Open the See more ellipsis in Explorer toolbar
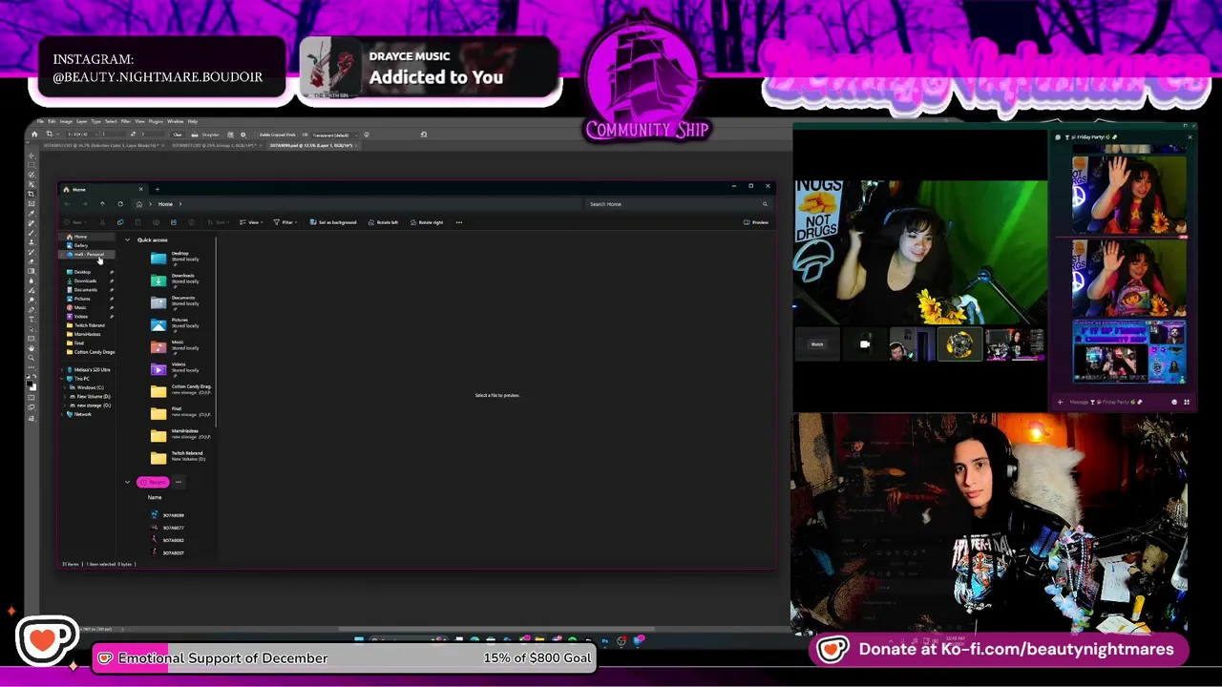Screen dimensions: 1222x687 point(459,222)
